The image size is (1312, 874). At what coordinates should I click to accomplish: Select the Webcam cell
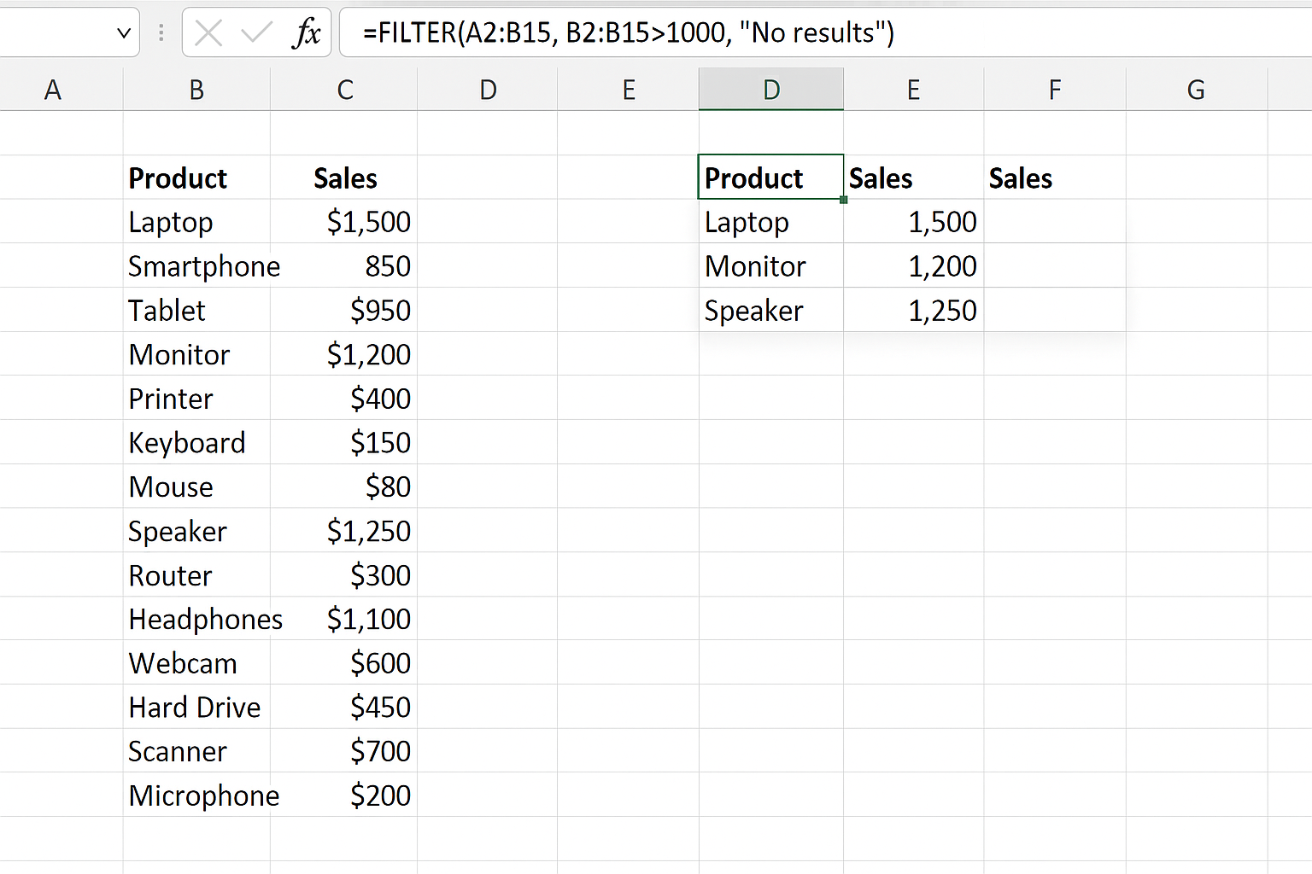coord(196,663)
